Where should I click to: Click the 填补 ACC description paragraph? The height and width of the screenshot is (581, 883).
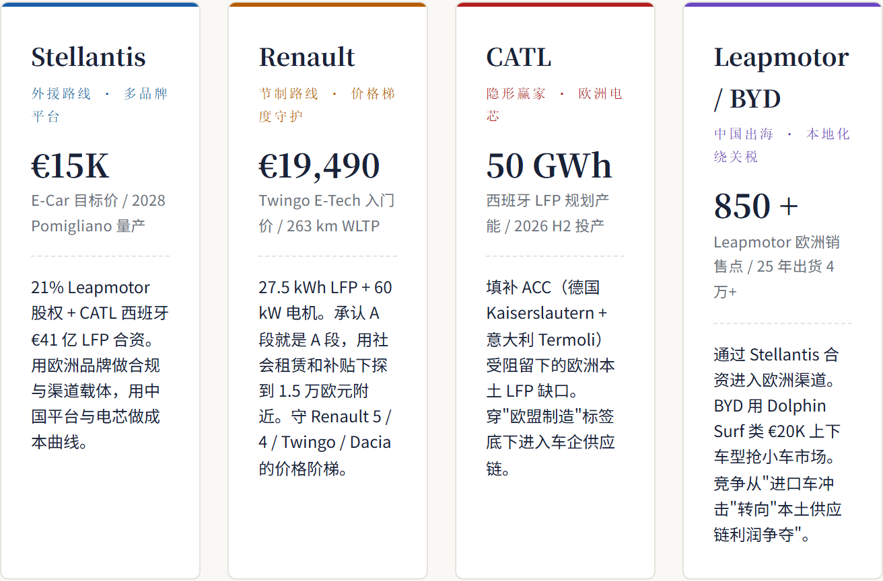551,378
